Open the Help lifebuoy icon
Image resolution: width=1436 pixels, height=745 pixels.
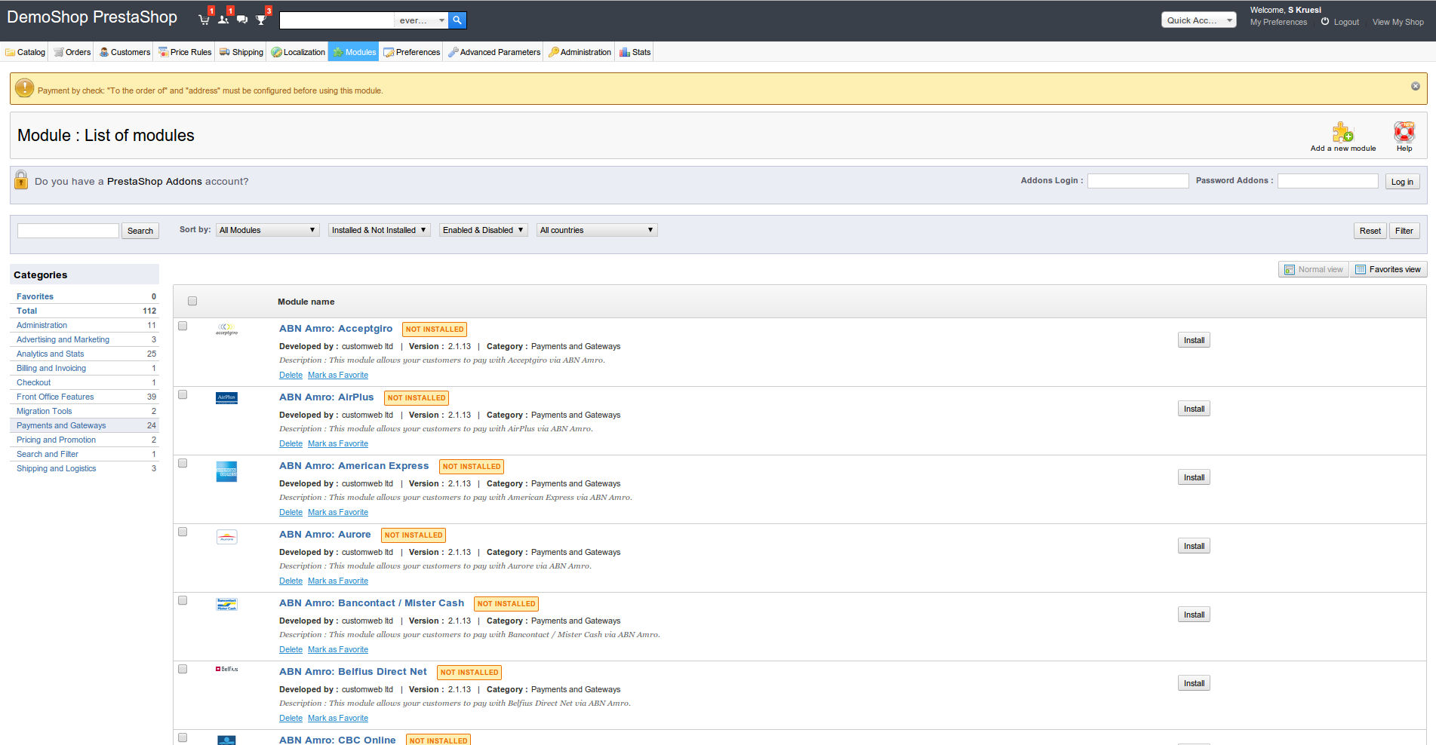coord(1404,132)
